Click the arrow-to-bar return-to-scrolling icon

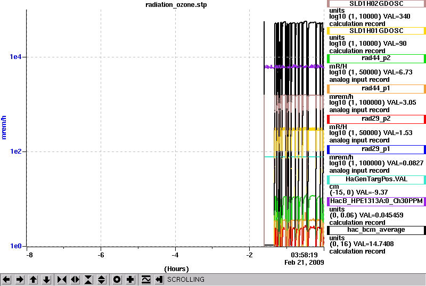(159, 280)
